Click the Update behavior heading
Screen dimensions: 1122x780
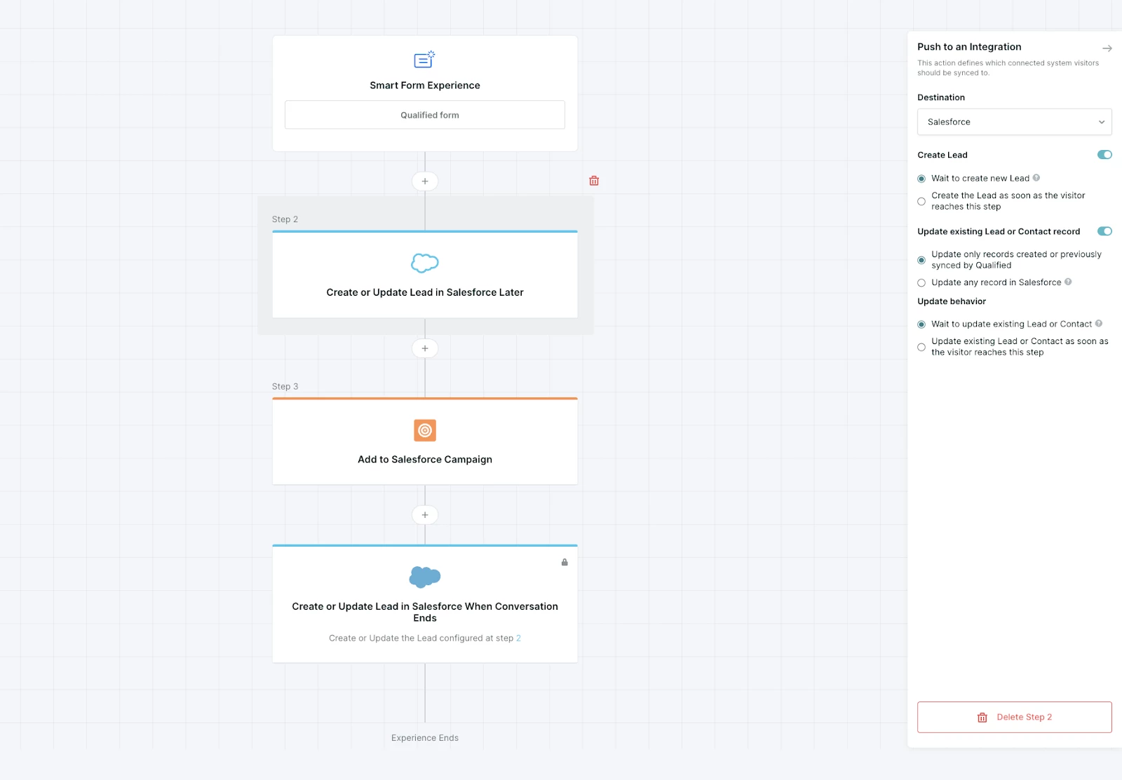952,301
